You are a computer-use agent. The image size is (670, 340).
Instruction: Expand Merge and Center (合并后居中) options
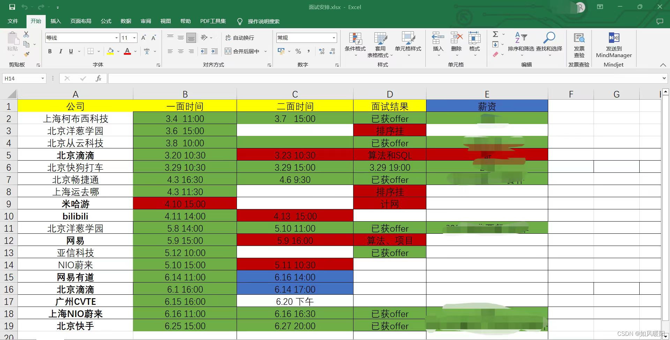pyautogui.click(x=266, y=51)
